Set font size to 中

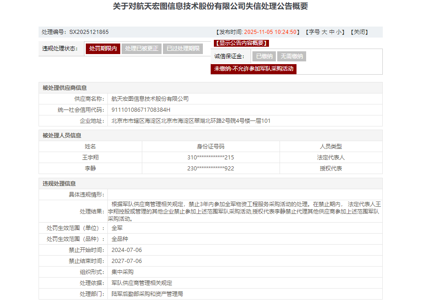[x=332, y=32]
